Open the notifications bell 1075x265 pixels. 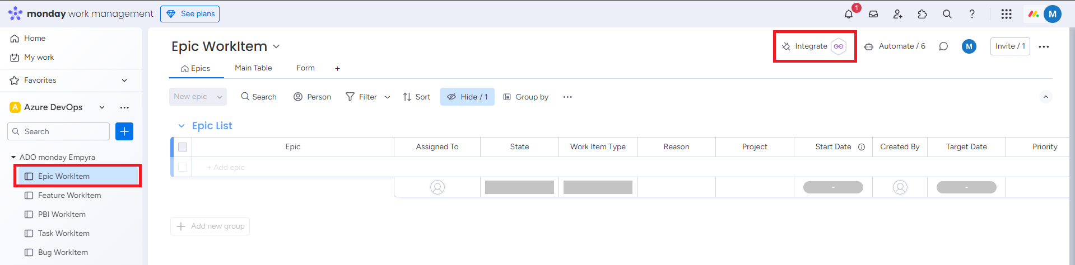coord(849,14)
